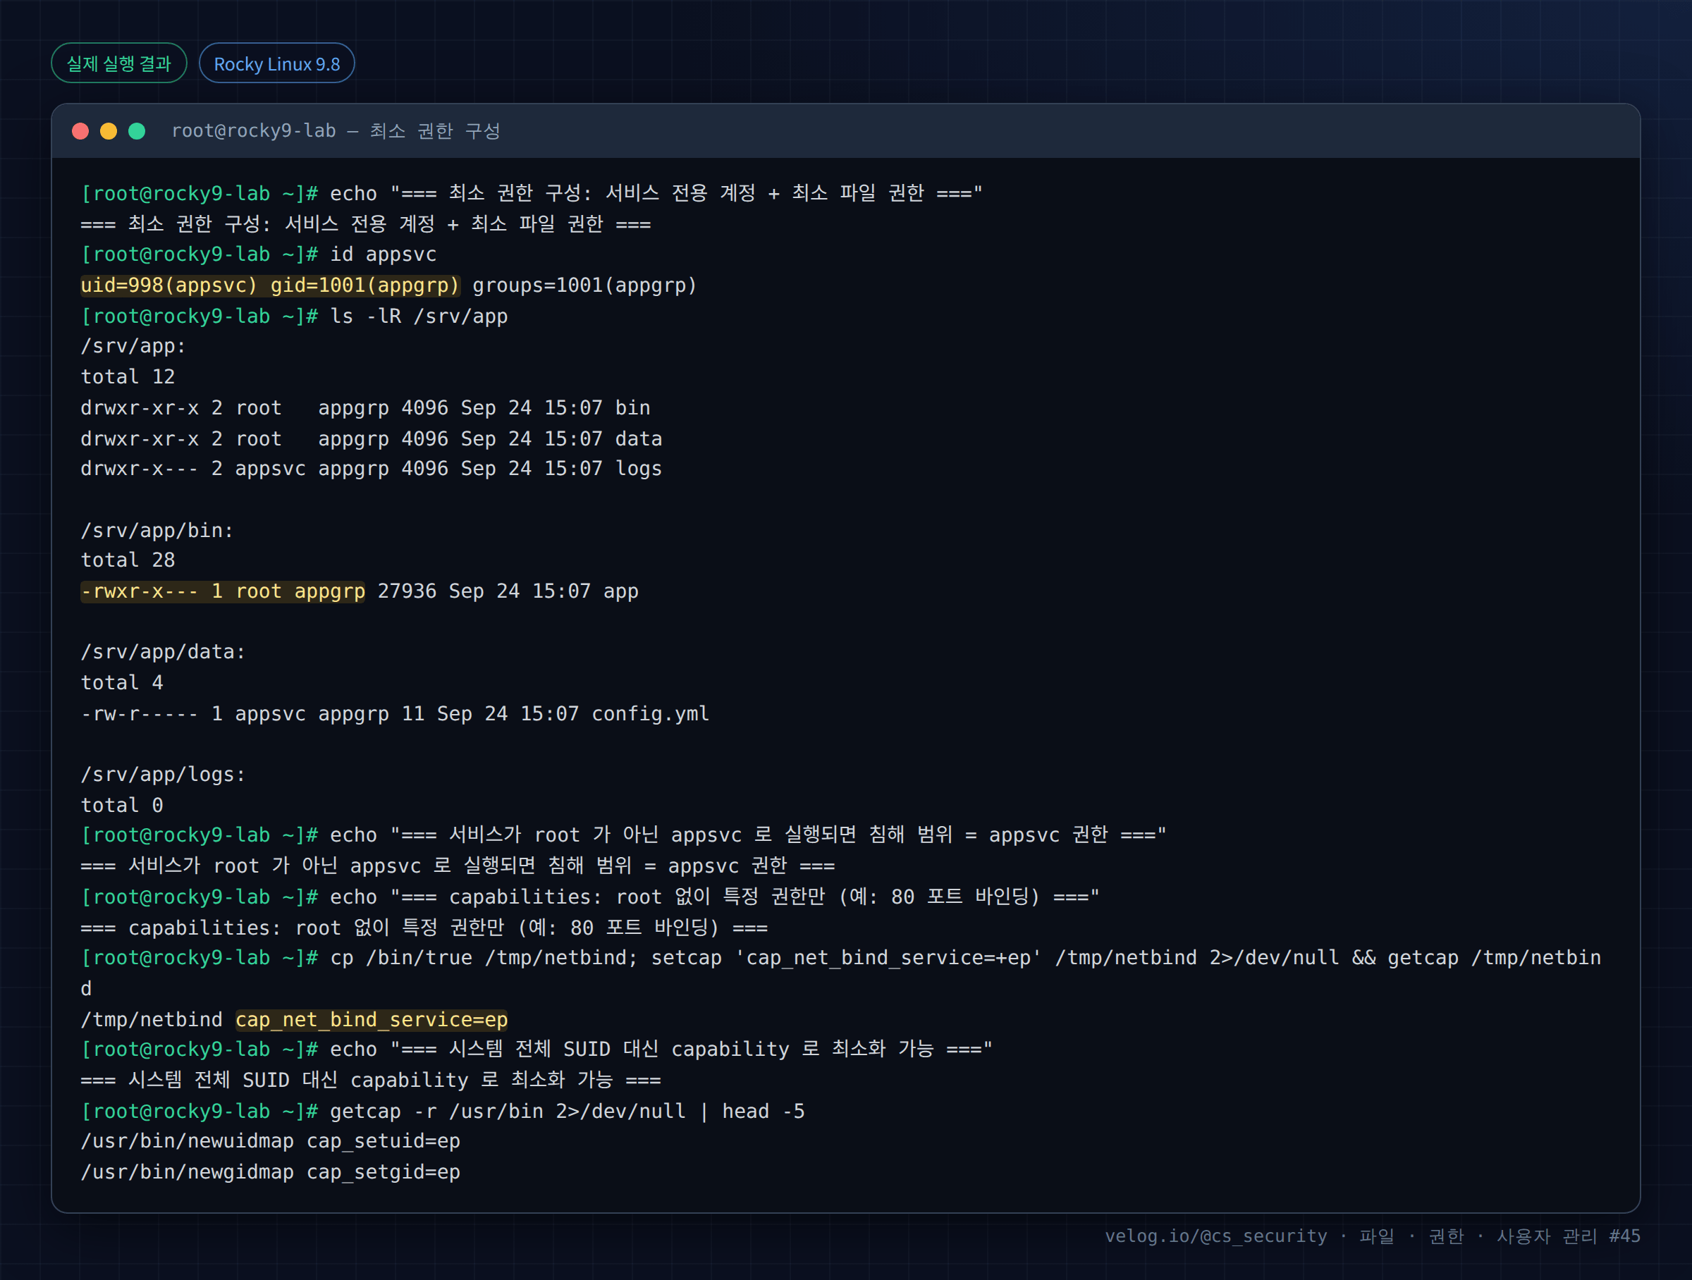The height and width of the screenshot is (1280, 1692).
Task: Click terminal title 'root@rocky9-lab — 최소 권한 구성'
Action: [x=336, y=131]
